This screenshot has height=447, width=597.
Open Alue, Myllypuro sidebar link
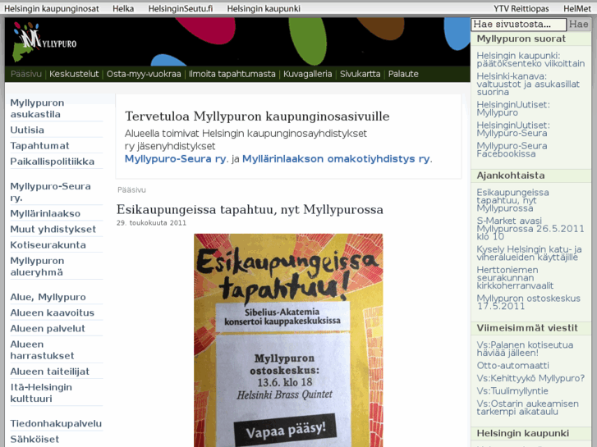tap(48, 297)
